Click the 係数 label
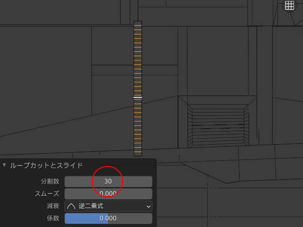303x227 pixels. (53, 218)
